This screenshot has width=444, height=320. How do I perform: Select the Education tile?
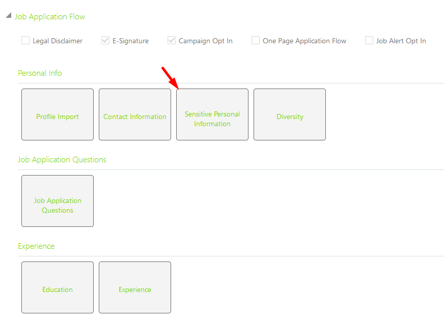[x=58, y=287]
